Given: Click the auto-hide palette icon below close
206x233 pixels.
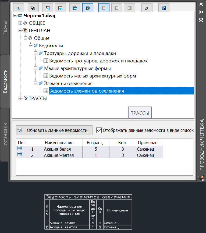Looking at the screenshot, I should (x=201, y=12).
